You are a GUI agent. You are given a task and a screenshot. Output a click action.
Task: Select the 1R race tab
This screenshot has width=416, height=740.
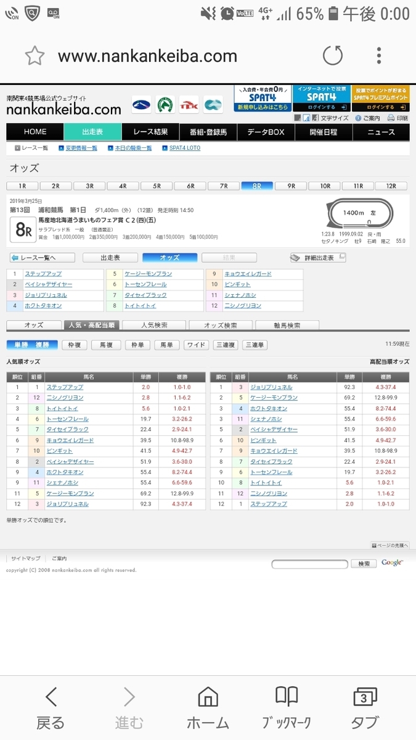tap(22, 186)
